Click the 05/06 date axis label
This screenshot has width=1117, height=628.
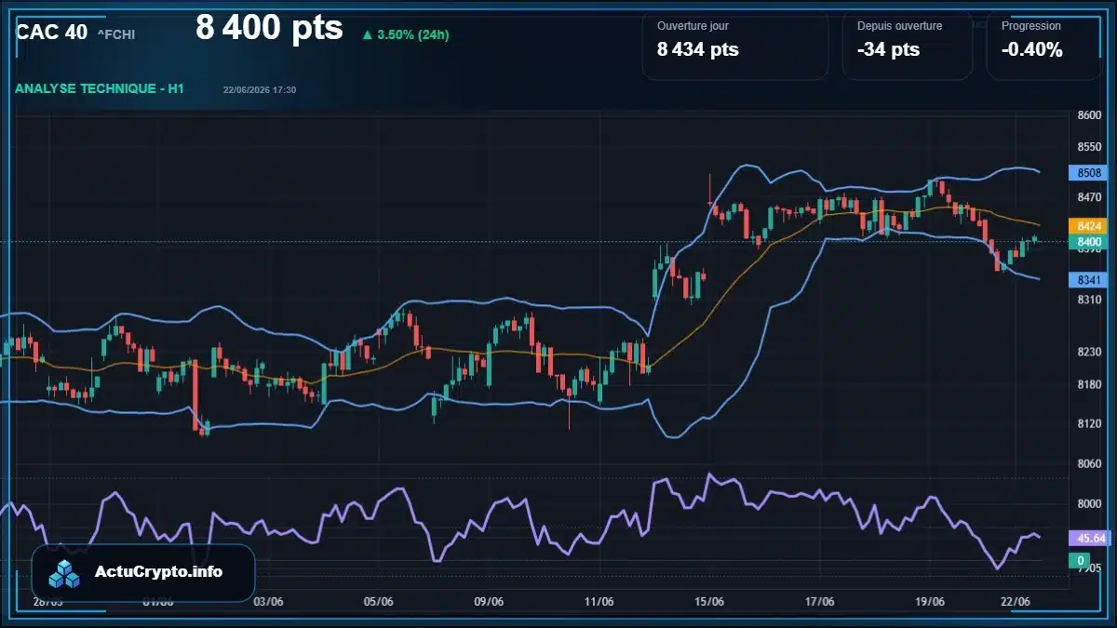(x=379, y=602)
